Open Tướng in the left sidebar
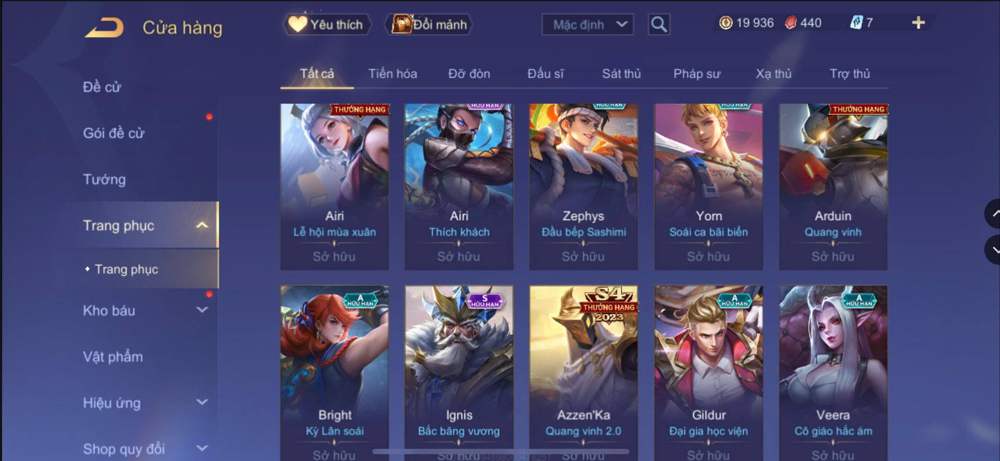The height and width of the screenshot is (461, 1000). (x=105, y=179)
